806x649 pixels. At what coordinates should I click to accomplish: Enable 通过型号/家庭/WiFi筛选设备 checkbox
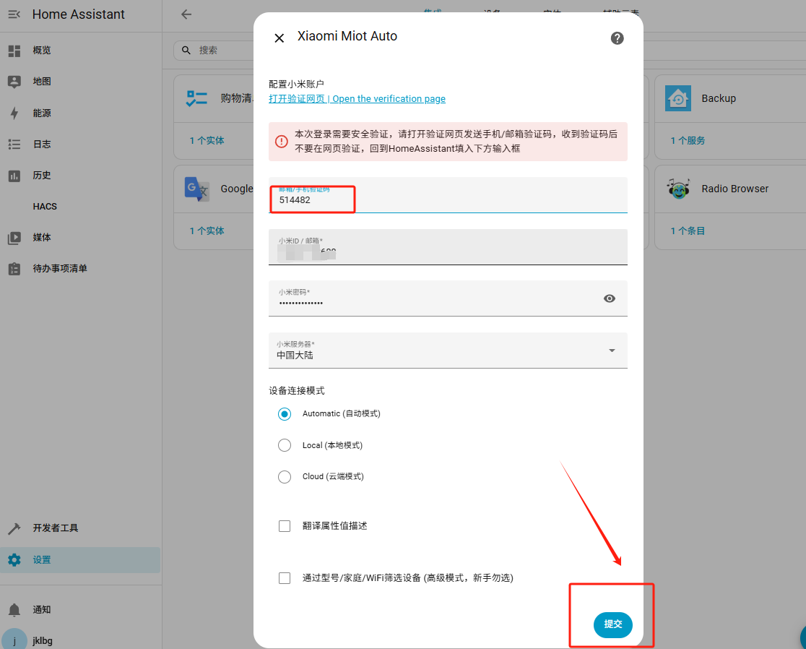click(285, 578)
